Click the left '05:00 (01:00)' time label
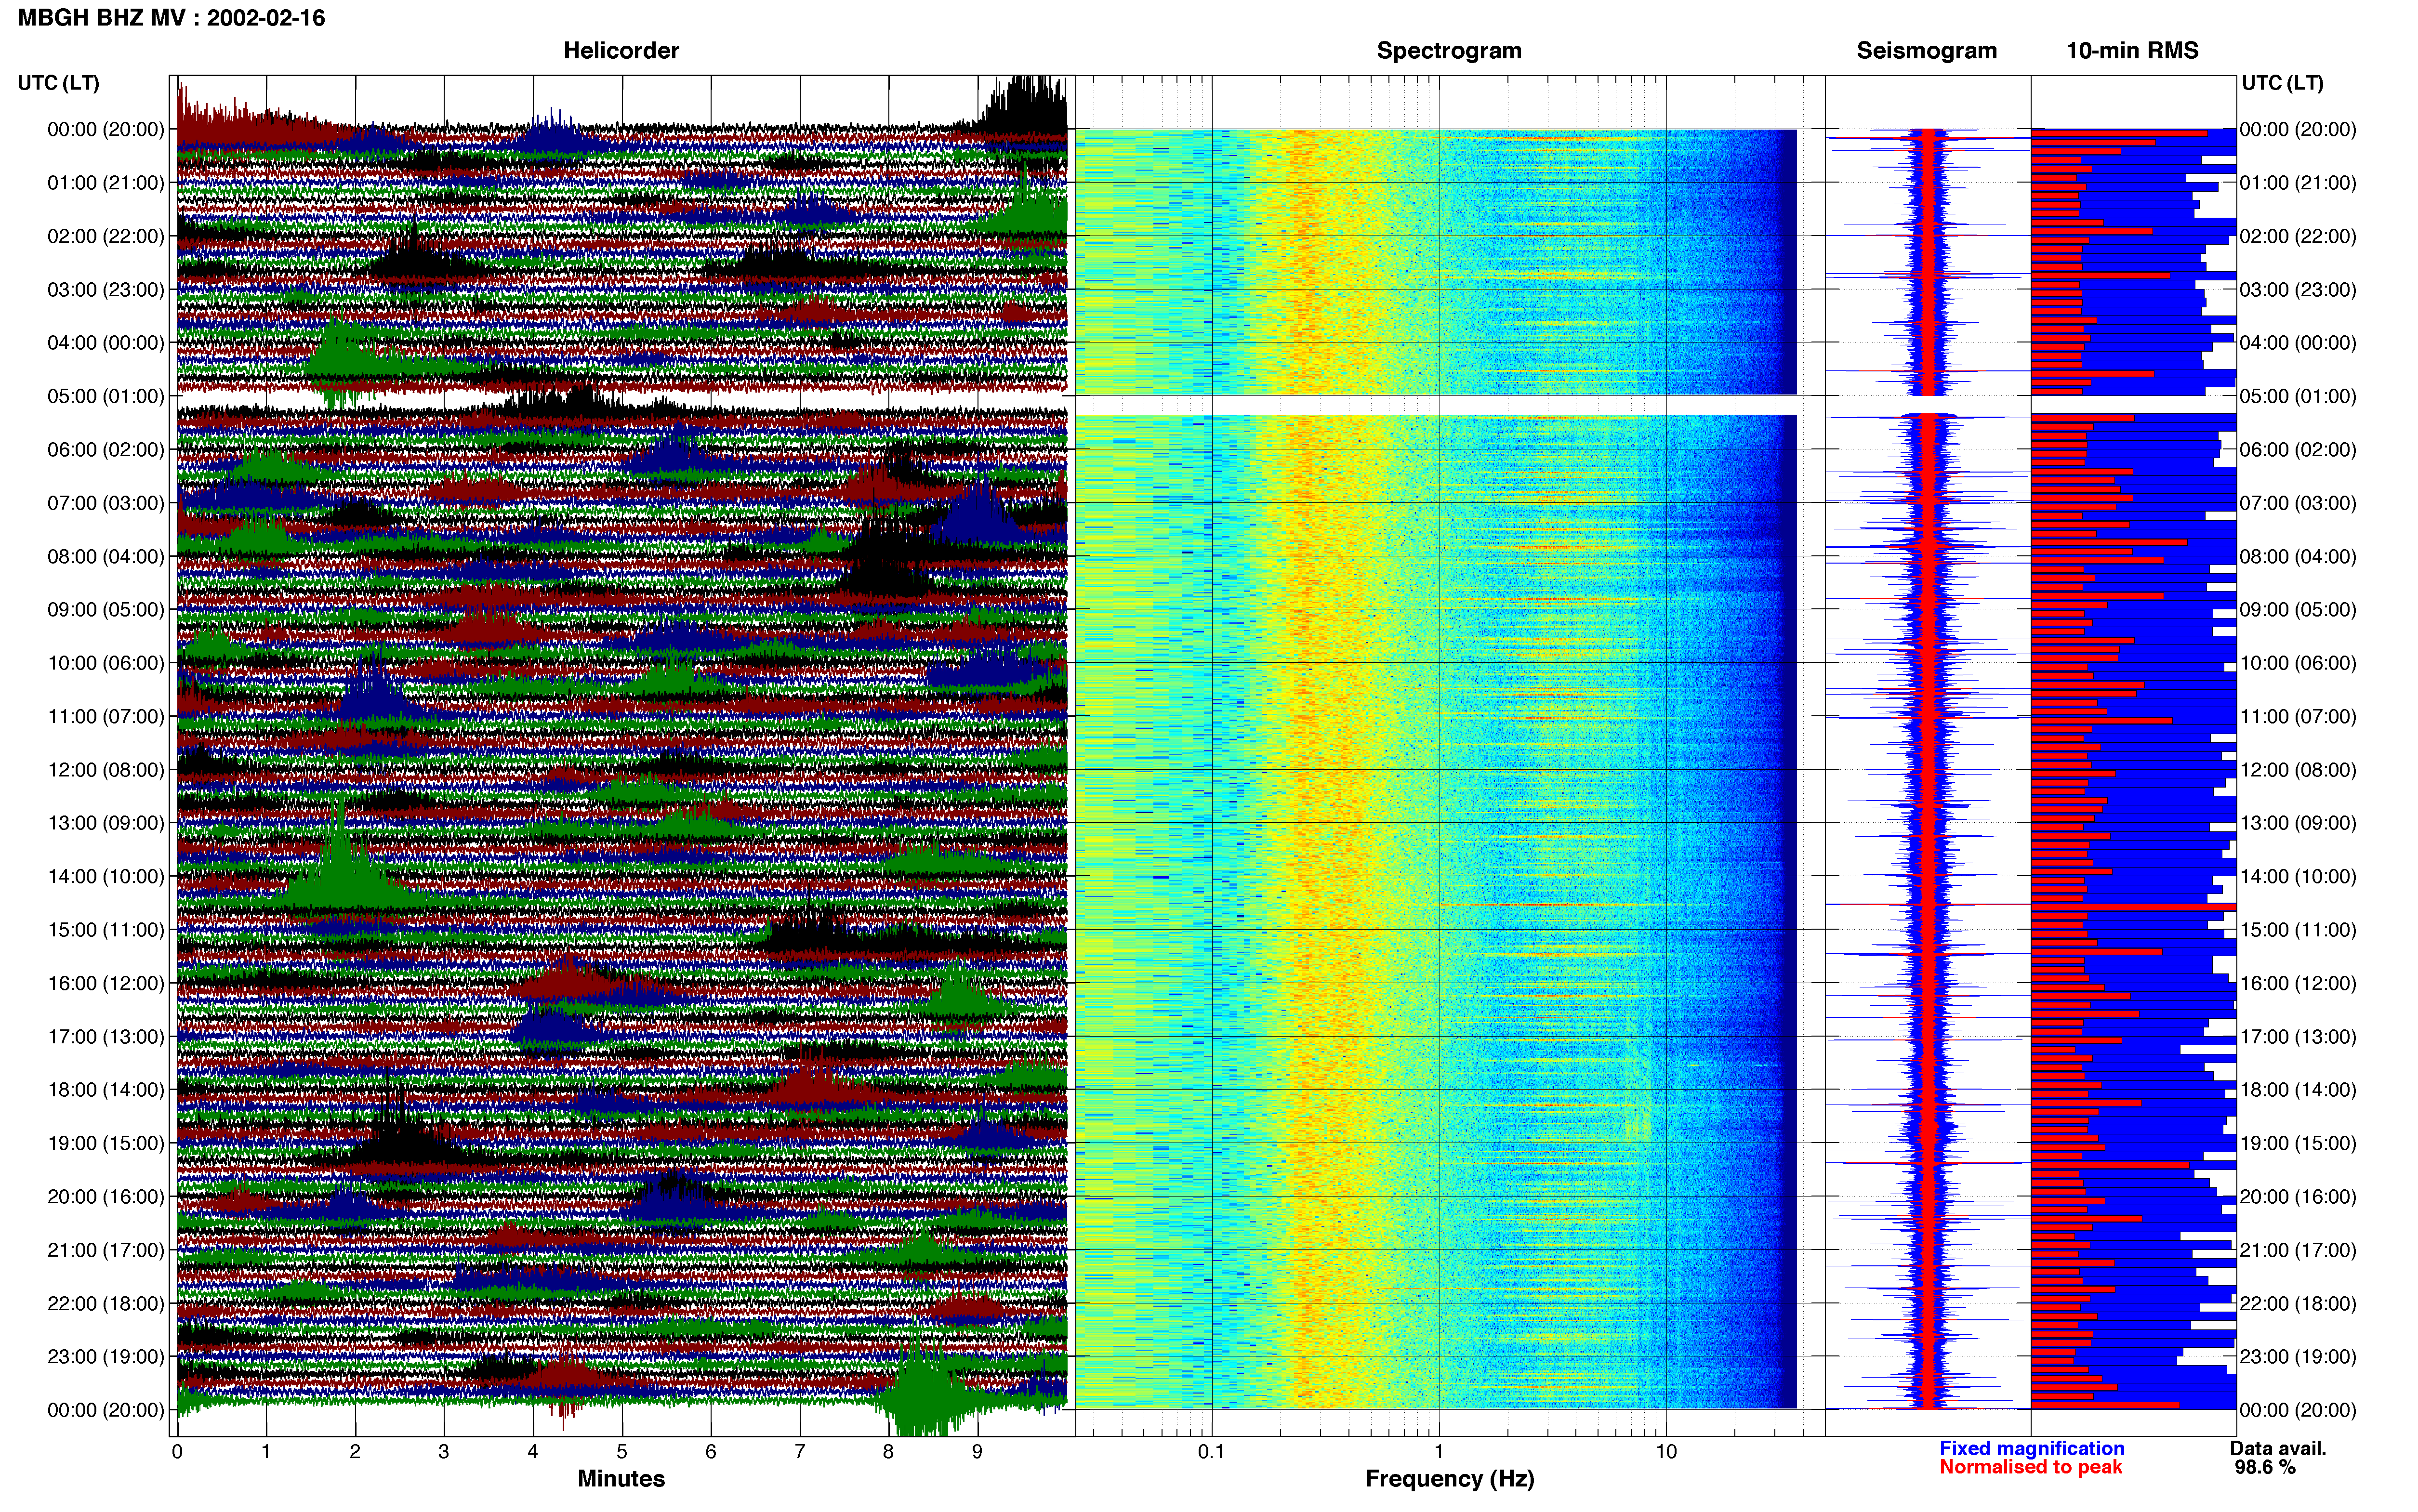The height and width of the screenshot is (1512, 2418). point(106,396)
